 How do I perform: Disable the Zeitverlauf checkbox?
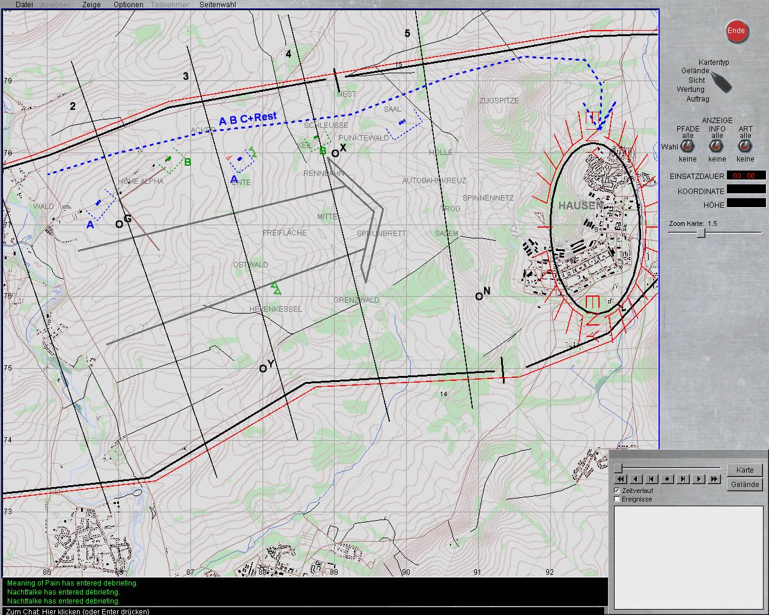(617, 491)
